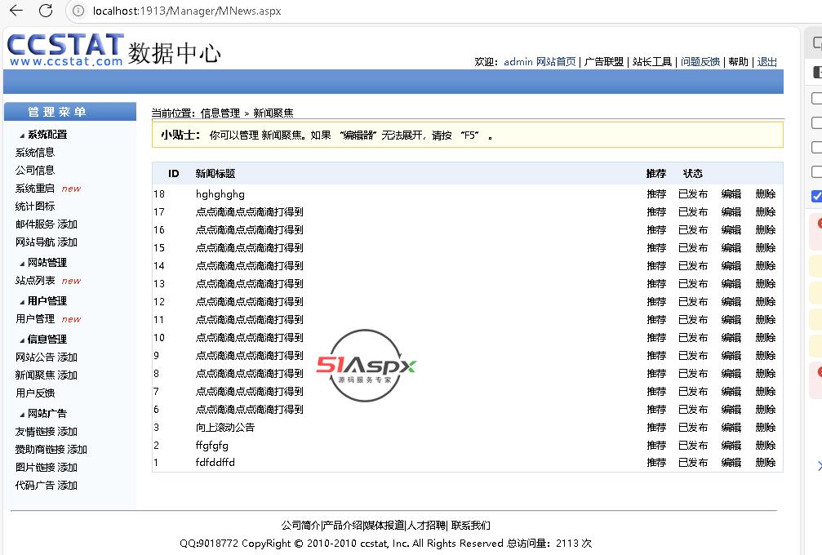The width and height of the screenshot is (822, 555).
Task: Click 删除 for news ID 8
Action: tap(766, 374)
